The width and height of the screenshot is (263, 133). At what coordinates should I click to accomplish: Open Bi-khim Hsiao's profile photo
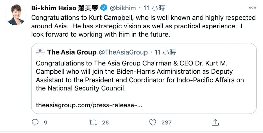[x=15, y=14]
